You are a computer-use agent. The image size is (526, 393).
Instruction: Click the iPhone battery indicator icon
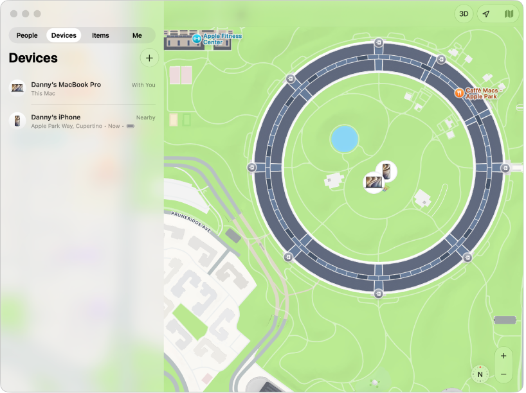(131, 127)
